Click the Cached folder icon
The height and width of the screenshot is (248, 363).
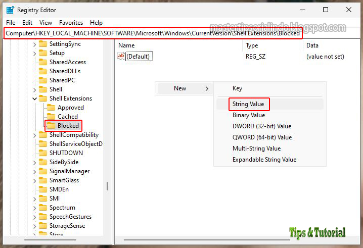[51, 117]
